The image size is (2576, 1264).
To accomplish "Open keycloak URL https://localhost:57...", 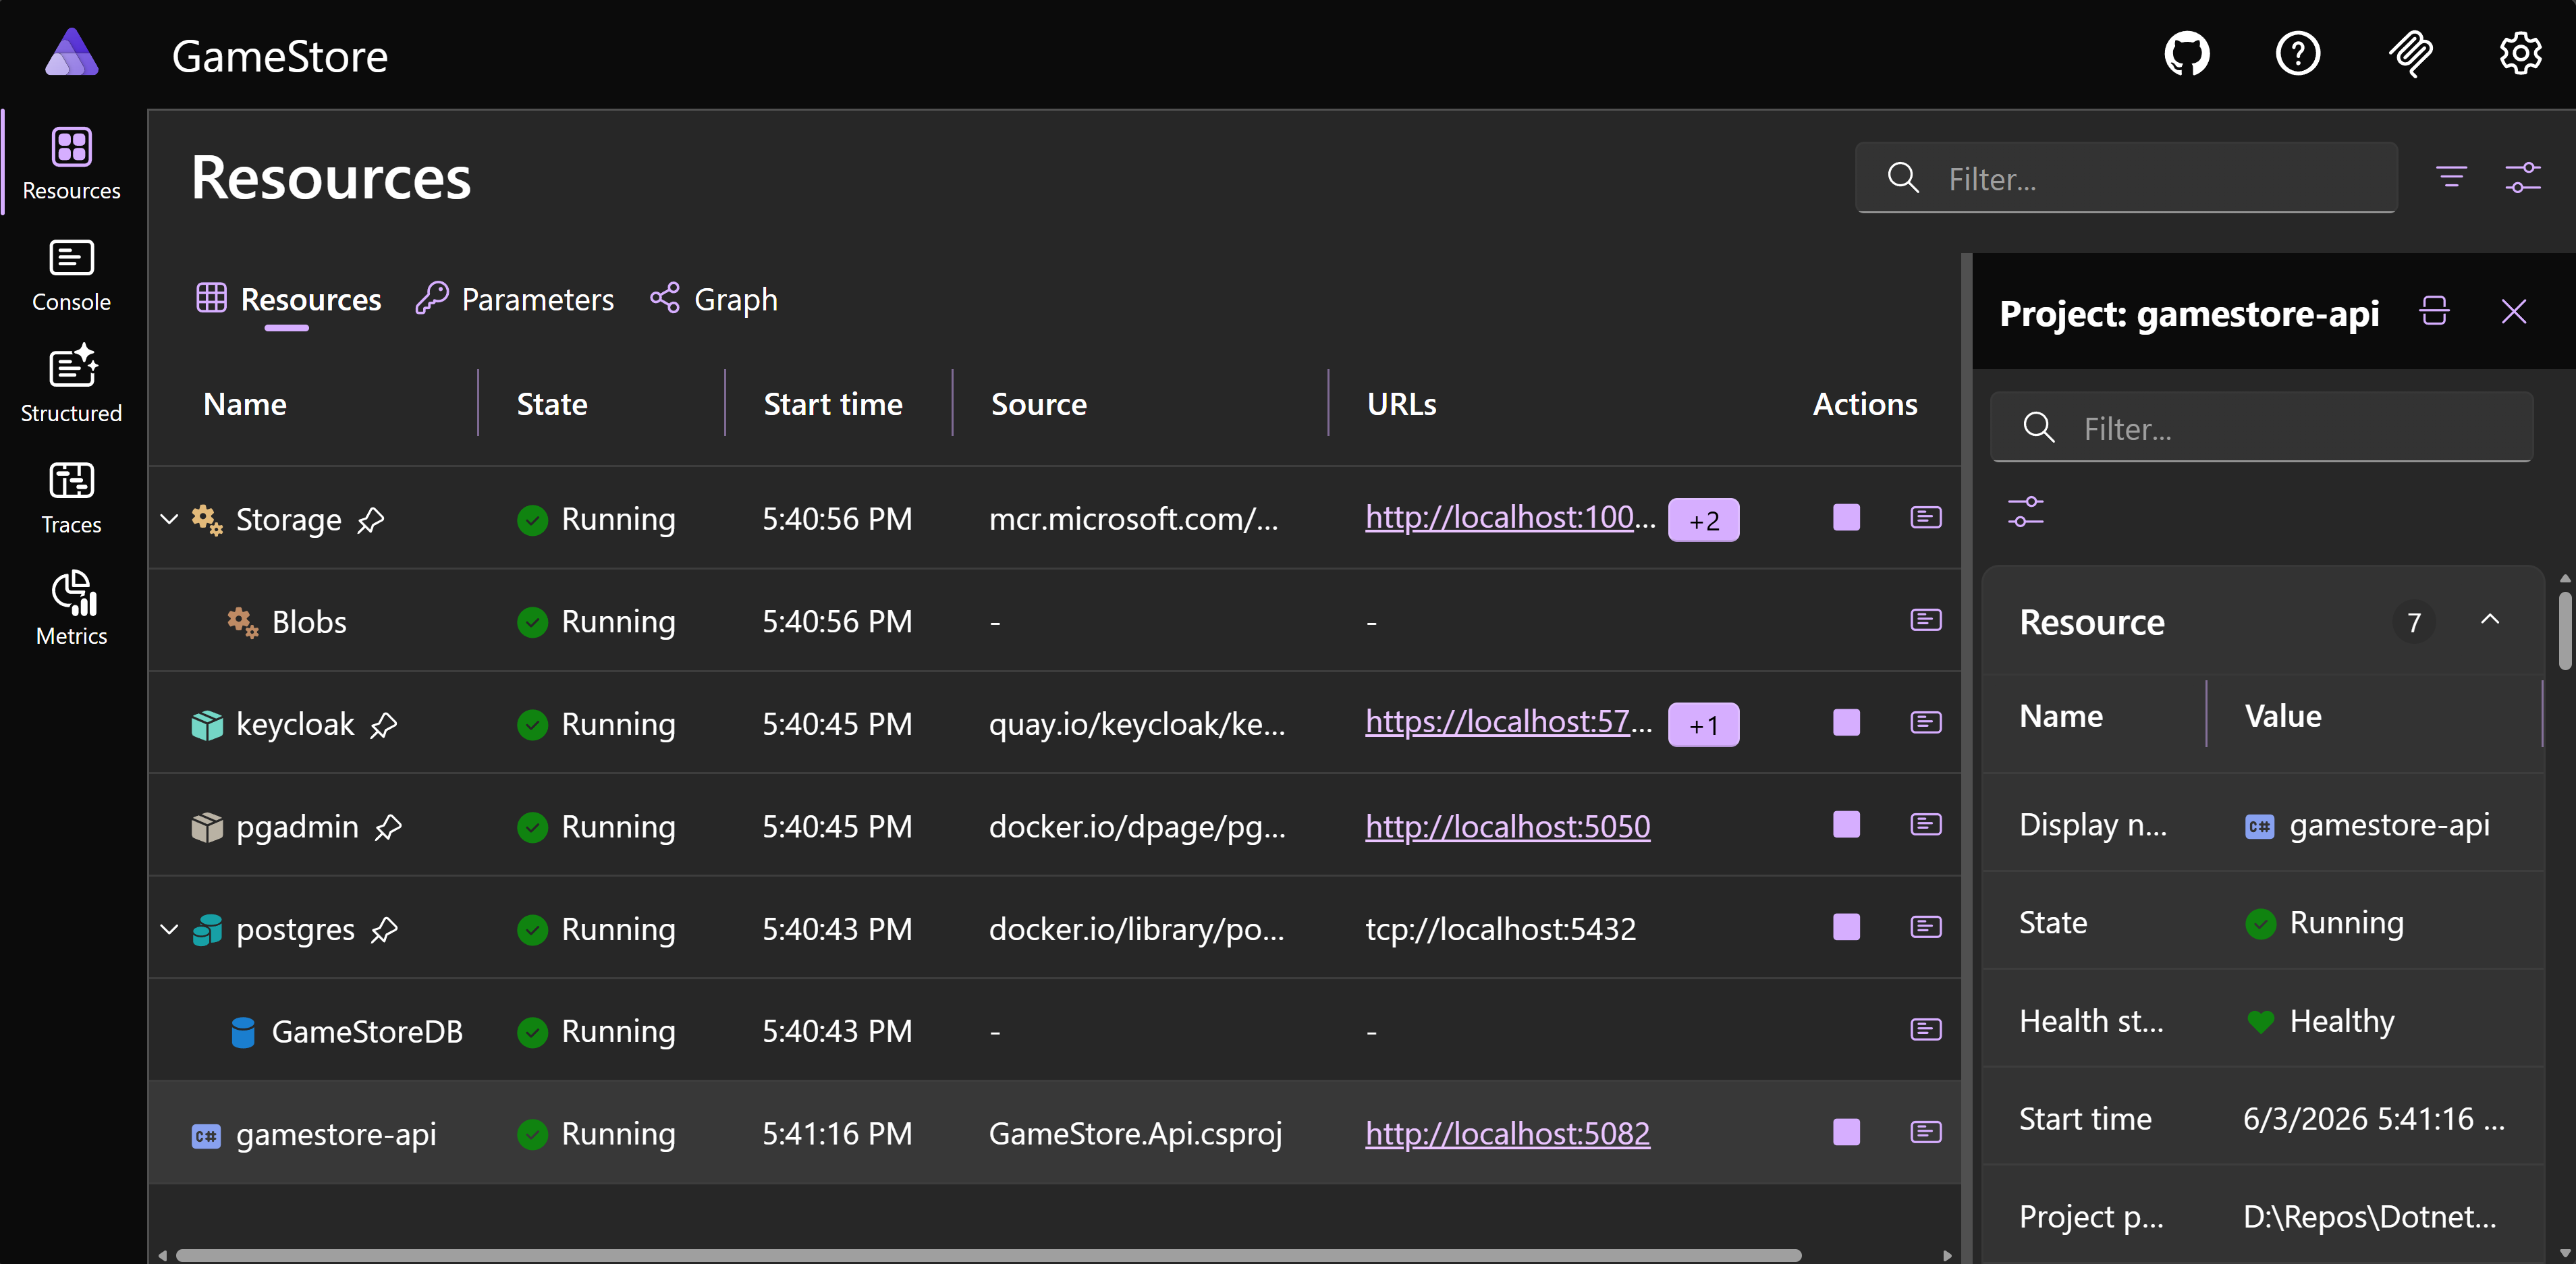I will point(1508,722).
